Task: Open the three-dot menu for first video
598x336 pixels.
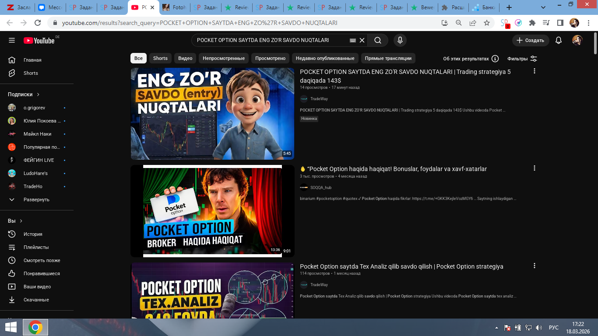Action: tap(534, 71)
